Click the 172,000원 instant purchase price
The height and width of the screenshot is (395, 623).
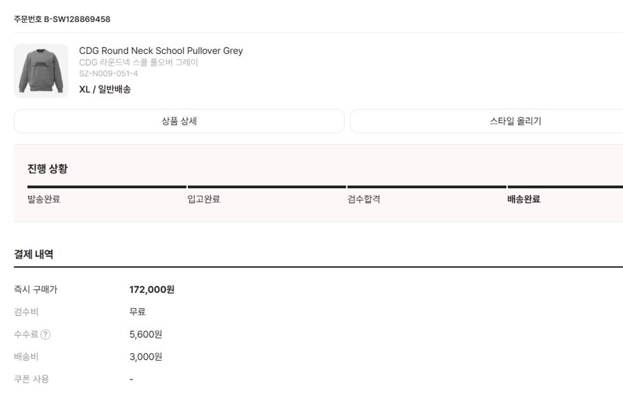(x=152, y=289)
